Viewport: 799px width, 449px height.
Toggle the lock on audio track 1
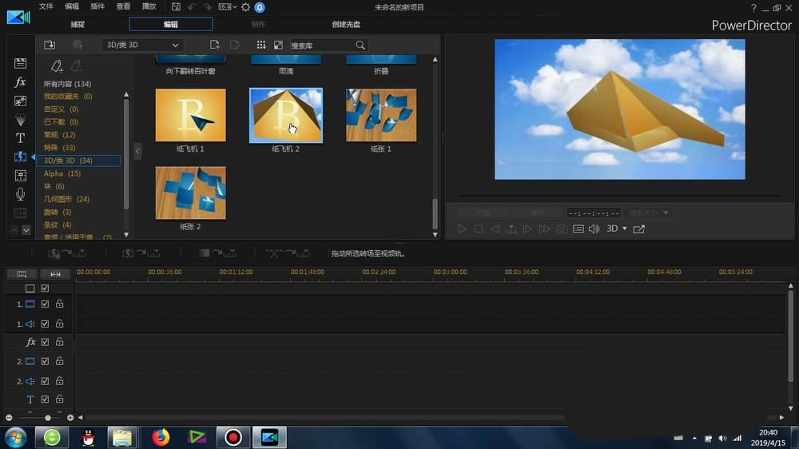click(x=59, y=324)
